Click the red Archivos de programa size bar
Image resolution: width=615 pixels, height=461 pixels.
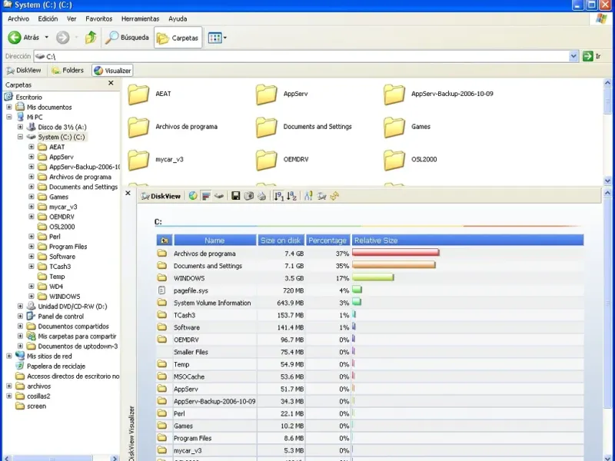click(395, 253)
